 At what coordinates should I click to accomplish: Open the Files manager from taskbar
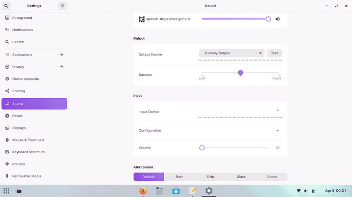click(x=159, y=191)
